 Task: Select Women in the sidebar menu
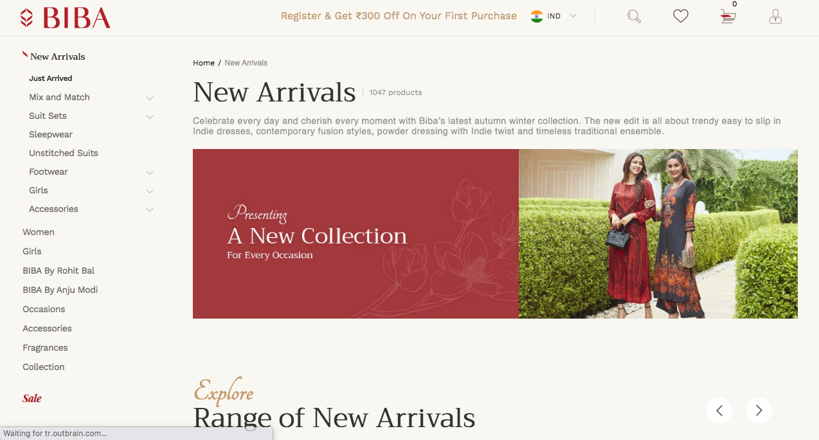[39, 232]
